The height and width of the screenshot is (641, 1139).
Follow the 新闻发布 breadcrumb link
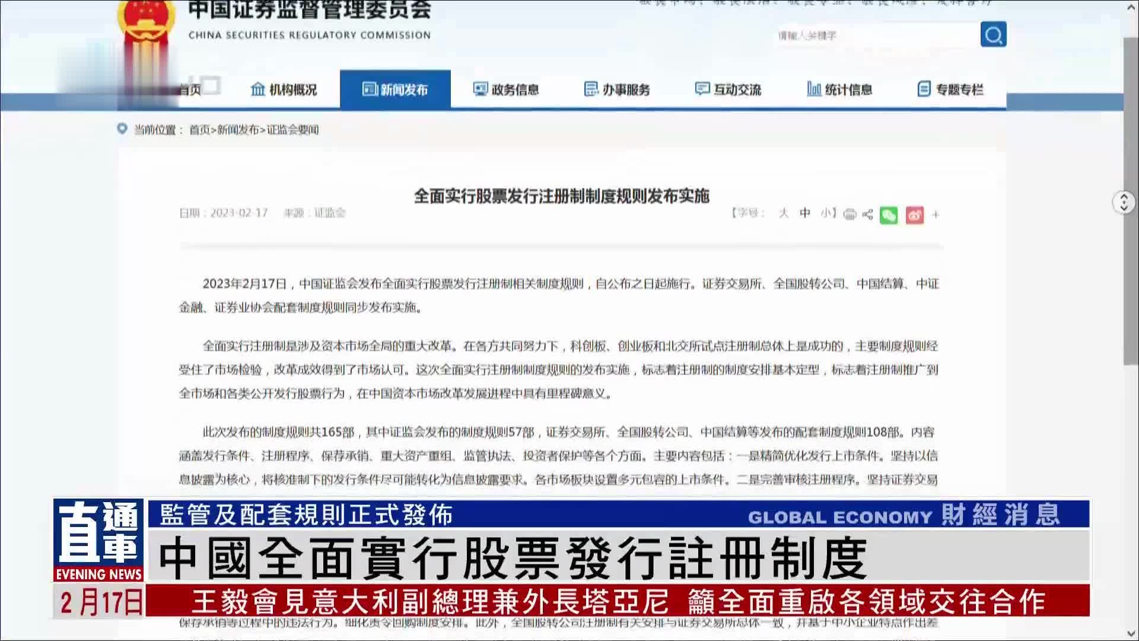coord(238,129)
